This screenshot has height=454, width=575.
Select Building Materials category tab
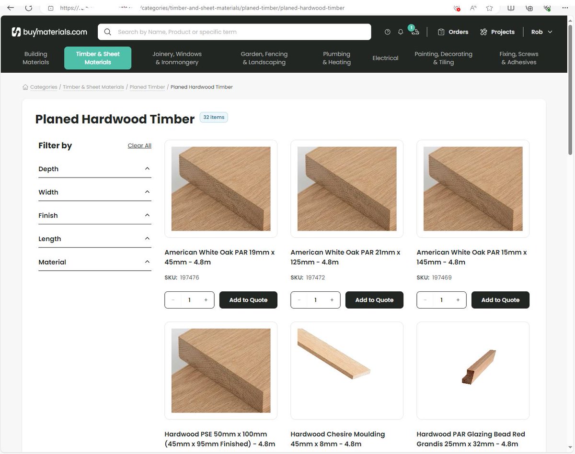[36, 58]
